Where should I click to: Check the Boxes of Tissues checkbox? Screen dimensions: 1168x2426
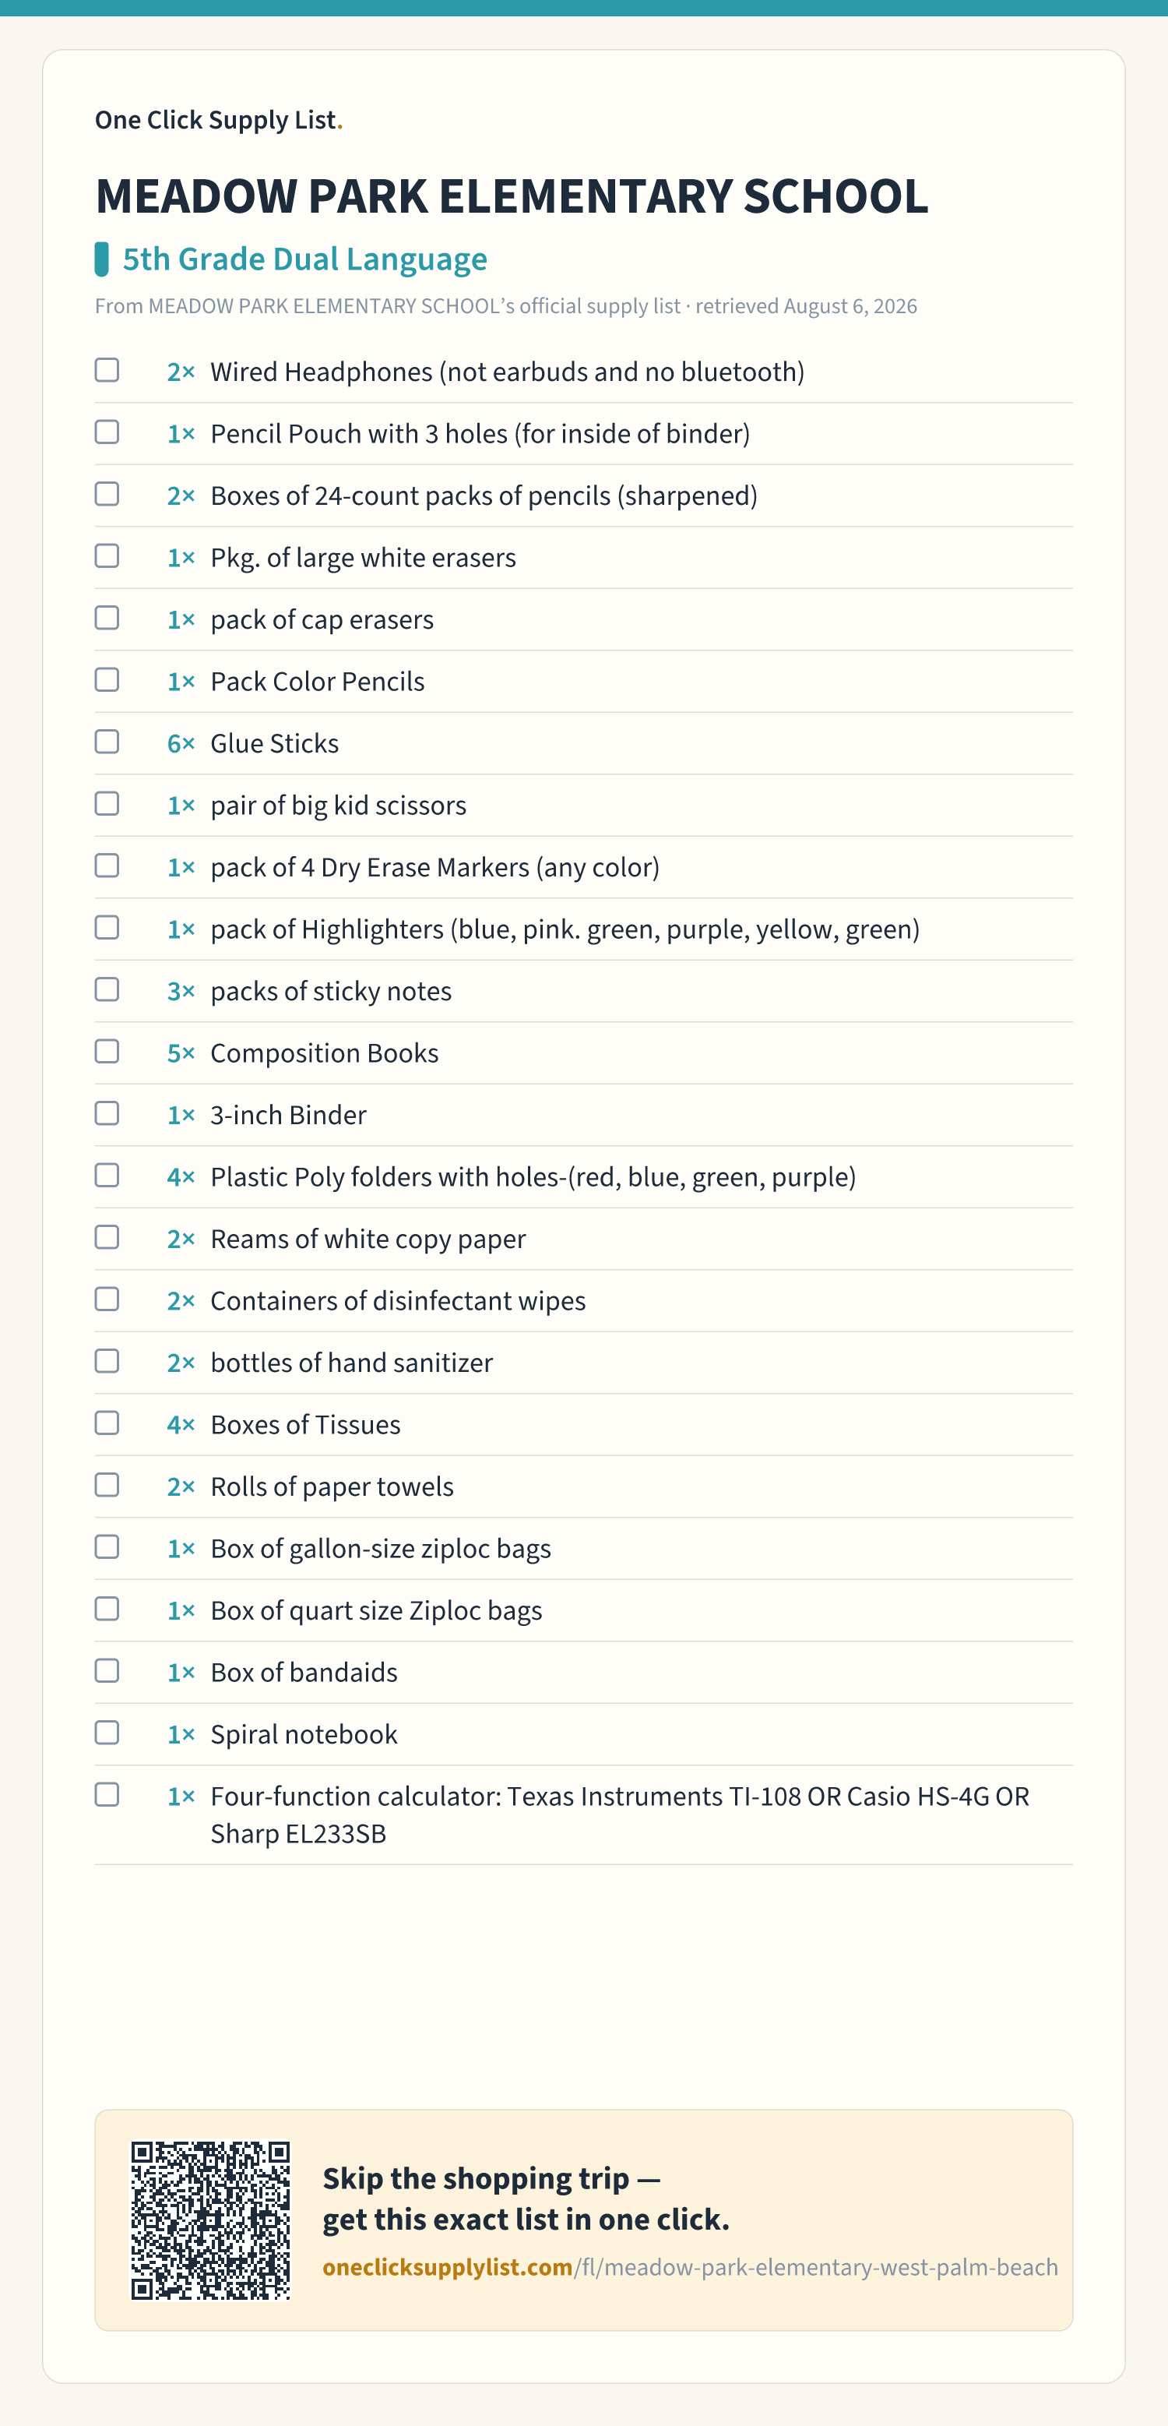pos(107,1423)
